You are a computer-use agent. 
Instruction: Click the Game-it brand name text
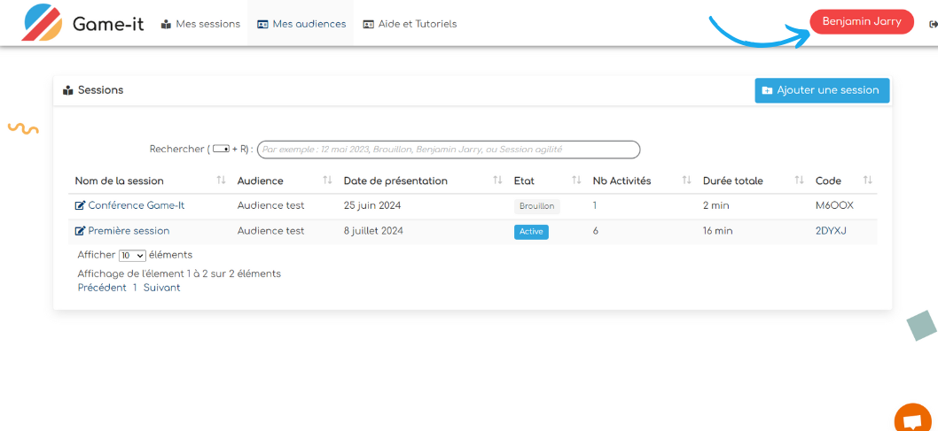pos(108,24)
